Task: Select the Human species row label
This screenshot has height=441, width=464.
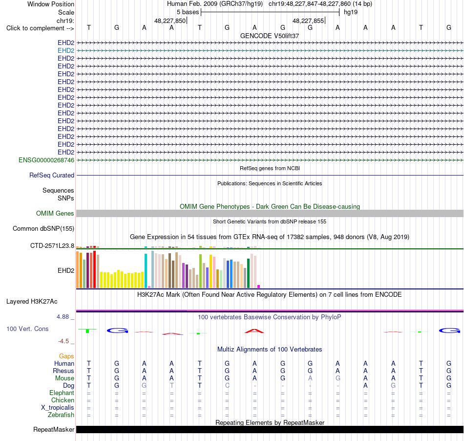Action: [x=64, y=363]
